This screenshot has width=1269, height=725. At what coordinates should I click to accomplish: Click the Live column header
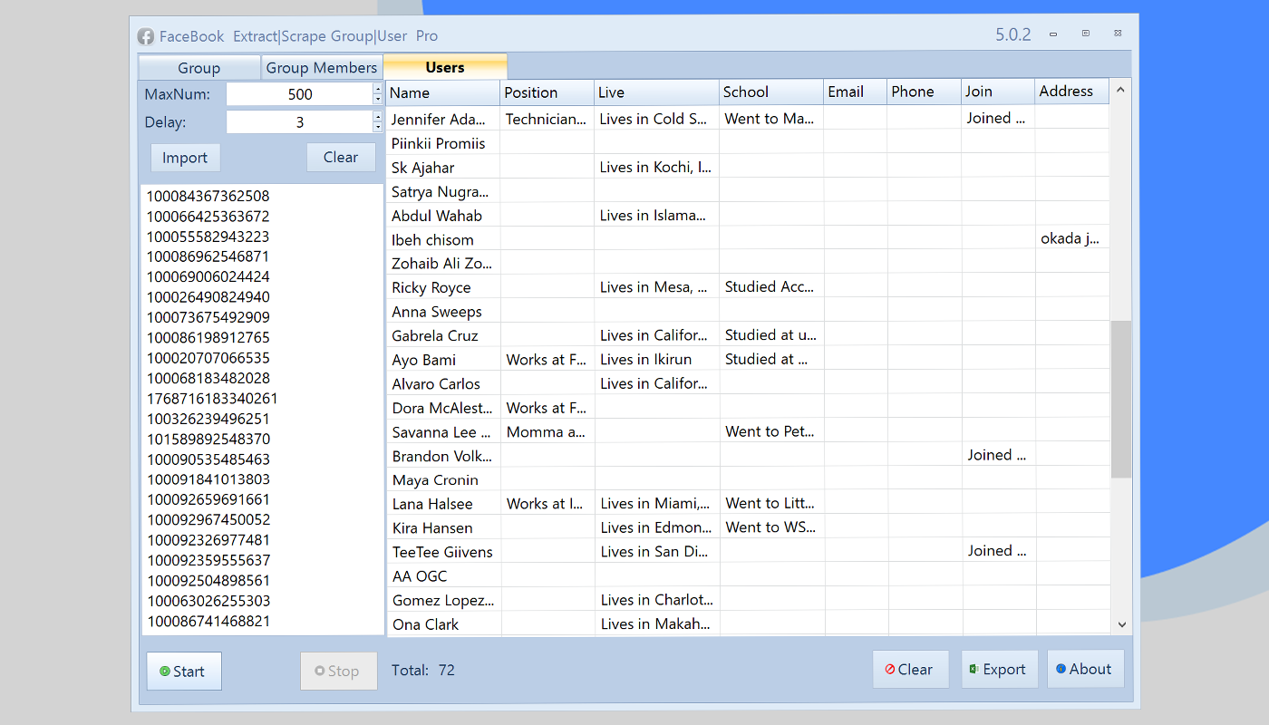pyautogui.click(x=657, y=92)
